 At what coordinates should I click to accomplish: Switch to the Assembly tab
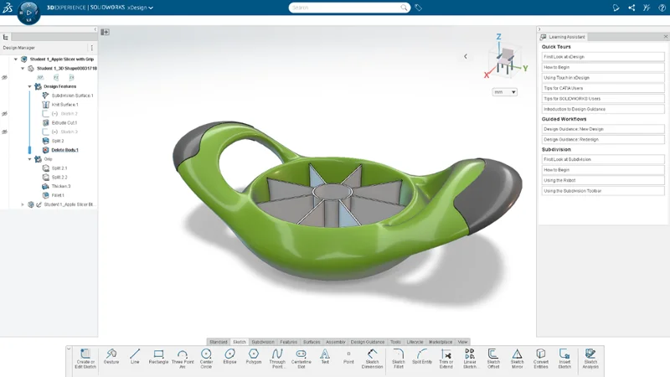[335, 342]
